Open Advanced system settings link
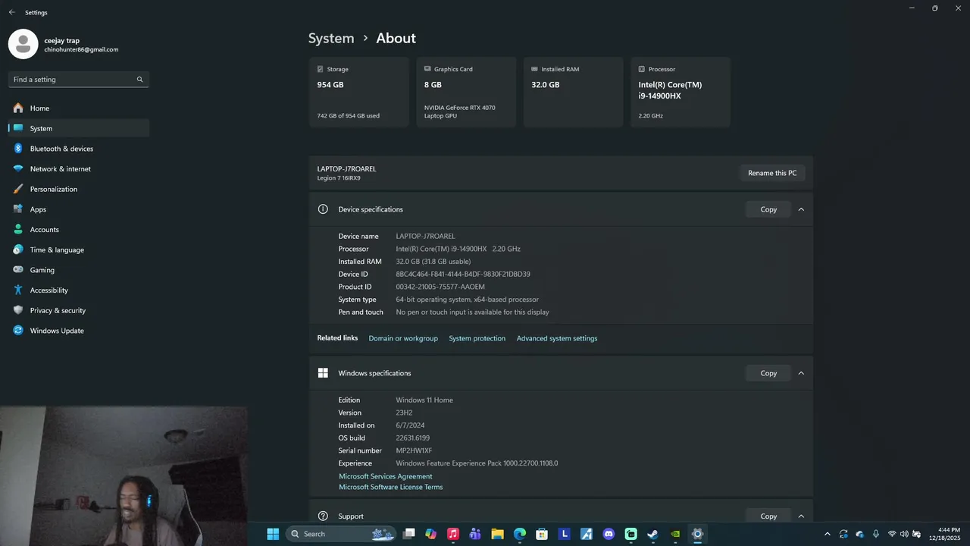 coord(557,338)
